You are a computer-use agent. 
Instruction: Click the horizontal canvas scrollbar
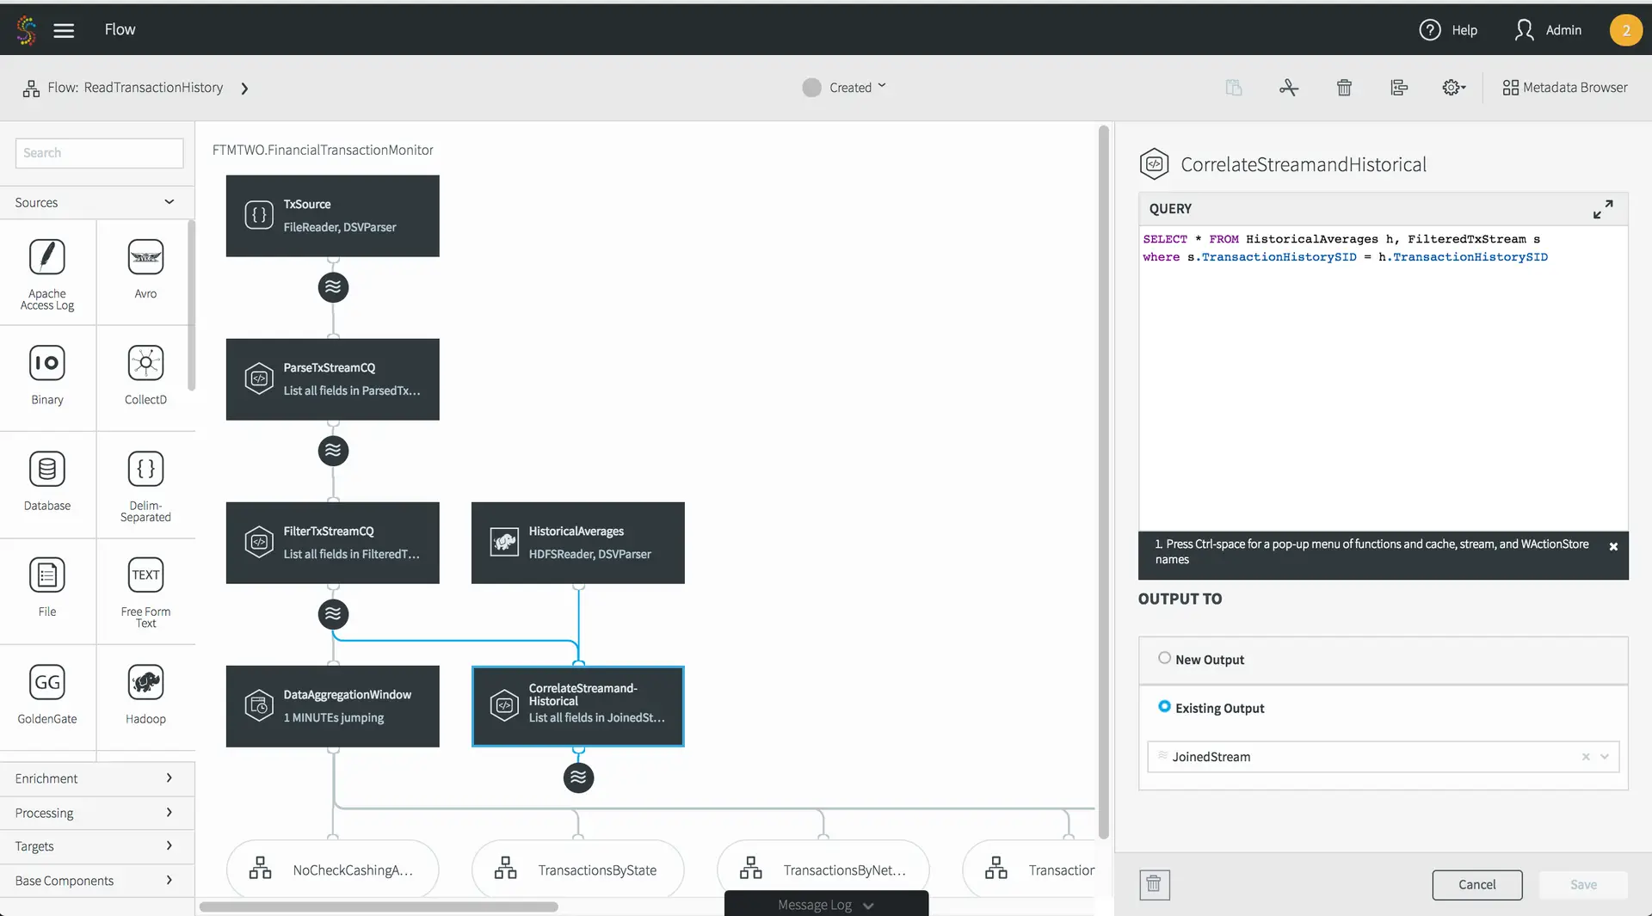[379, 907]
